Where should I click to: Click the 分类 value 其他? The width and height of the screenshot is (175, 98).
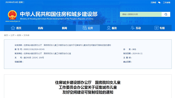[x=134, y=49]
